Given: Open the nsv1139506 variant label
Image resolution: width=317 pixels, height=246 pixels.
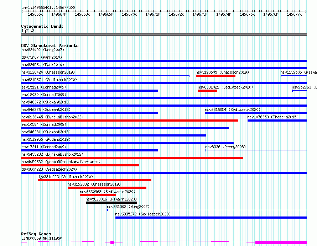Looking at the screenshot, I should (x=298, y=72).
